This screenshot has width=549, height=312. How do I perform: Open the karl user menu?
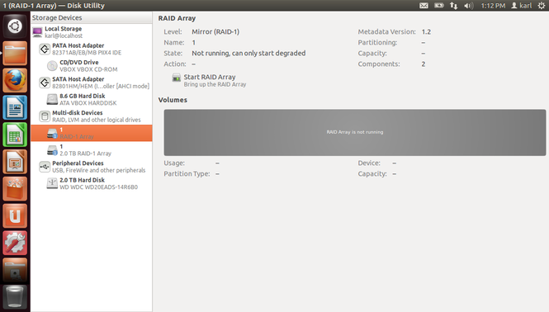[521, 6]
